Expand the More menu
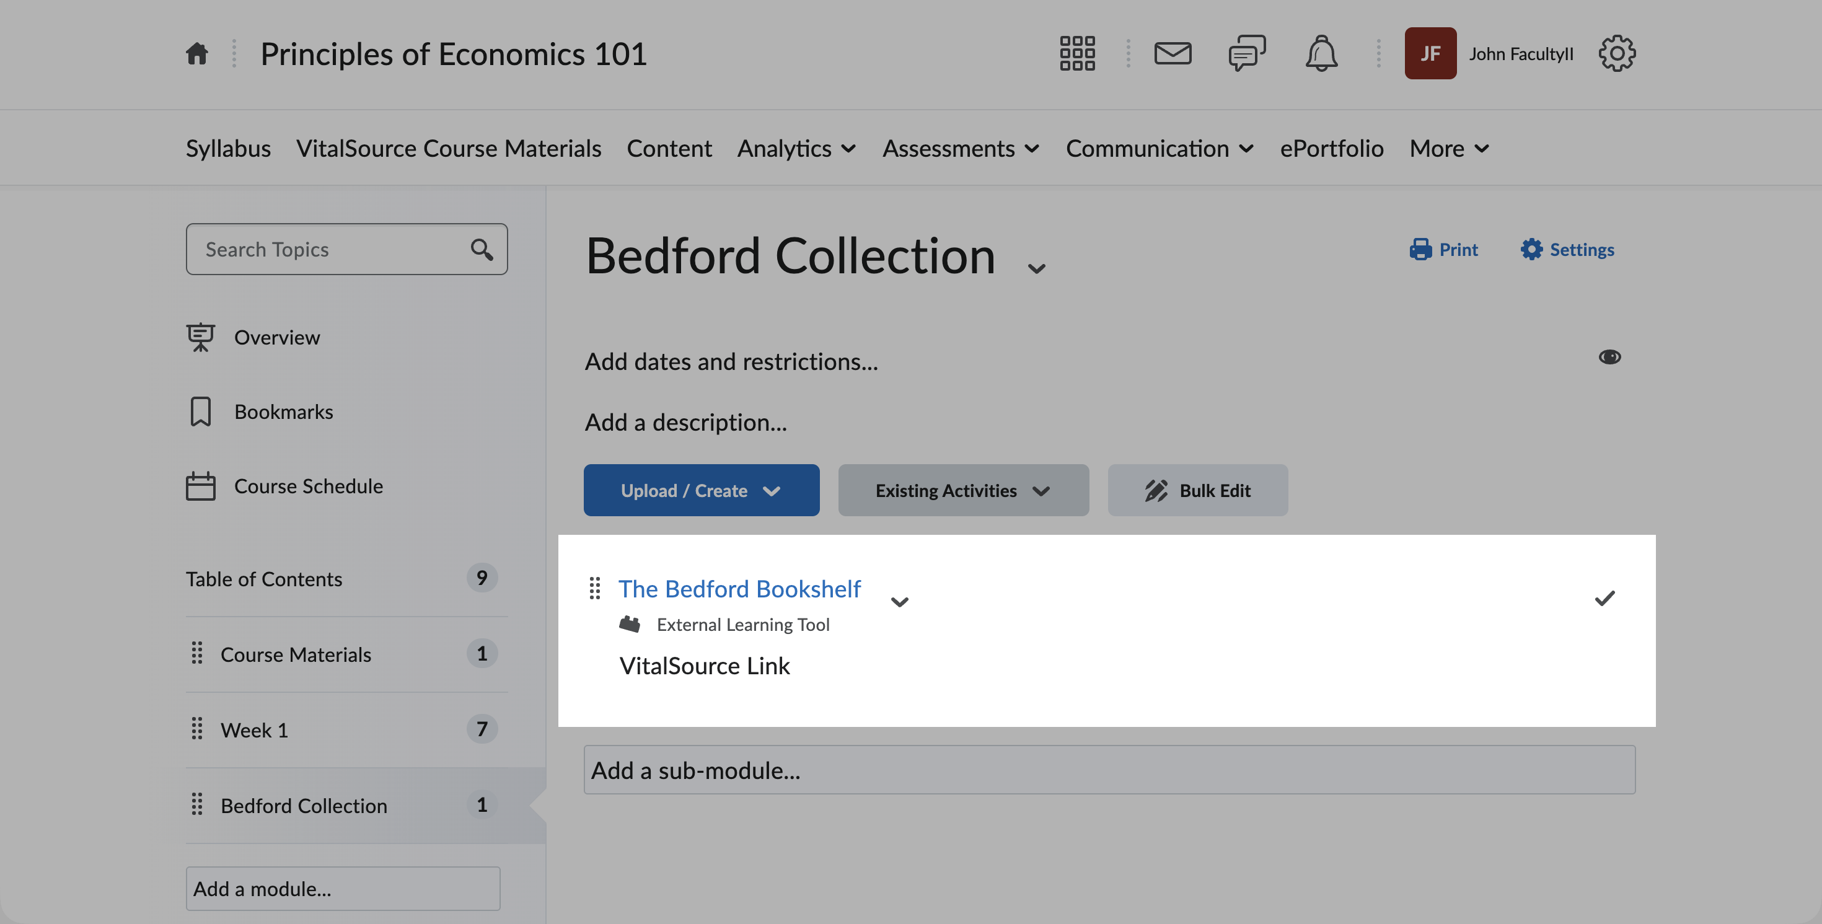1822x924 pixels. click(x=1450, y=149)
